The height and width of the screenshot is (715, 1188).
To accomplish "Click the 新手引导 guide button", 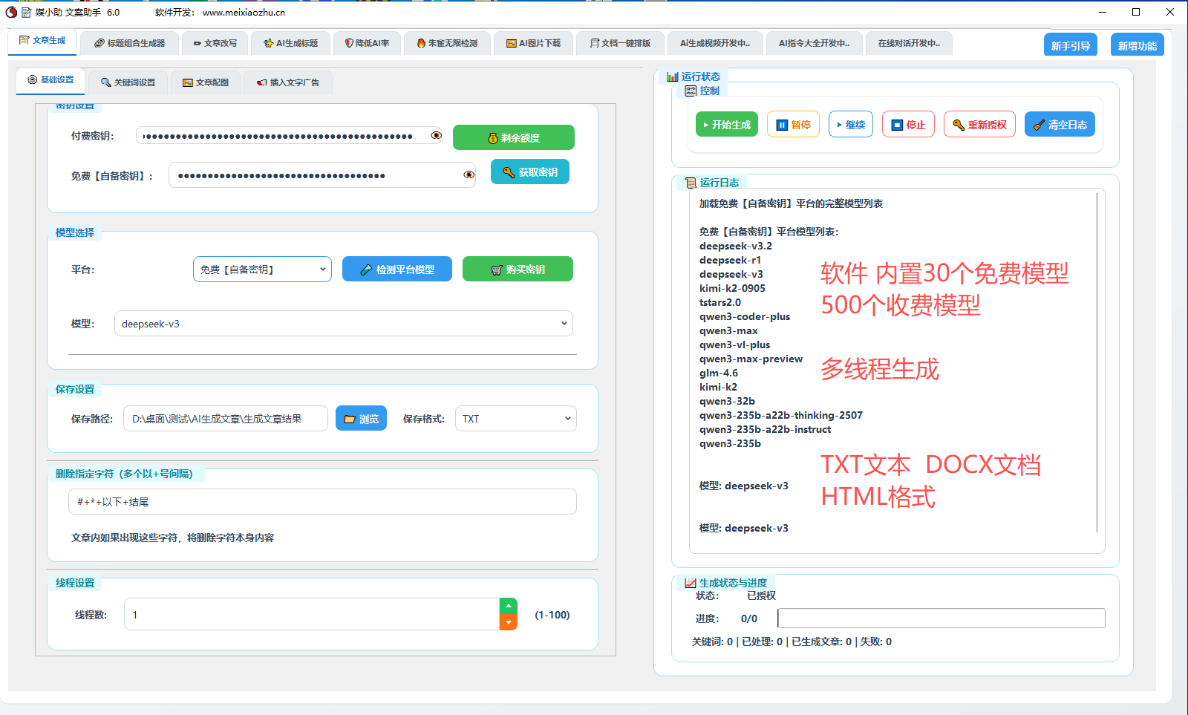I will 1070,46.
